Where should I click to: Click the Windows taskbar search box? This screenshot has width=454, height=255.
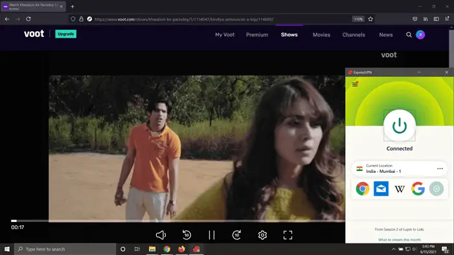coord(65,249)
